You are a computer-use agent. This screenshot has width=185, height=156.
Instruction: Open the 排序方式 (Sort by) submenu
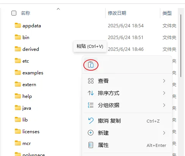(127, 93)
